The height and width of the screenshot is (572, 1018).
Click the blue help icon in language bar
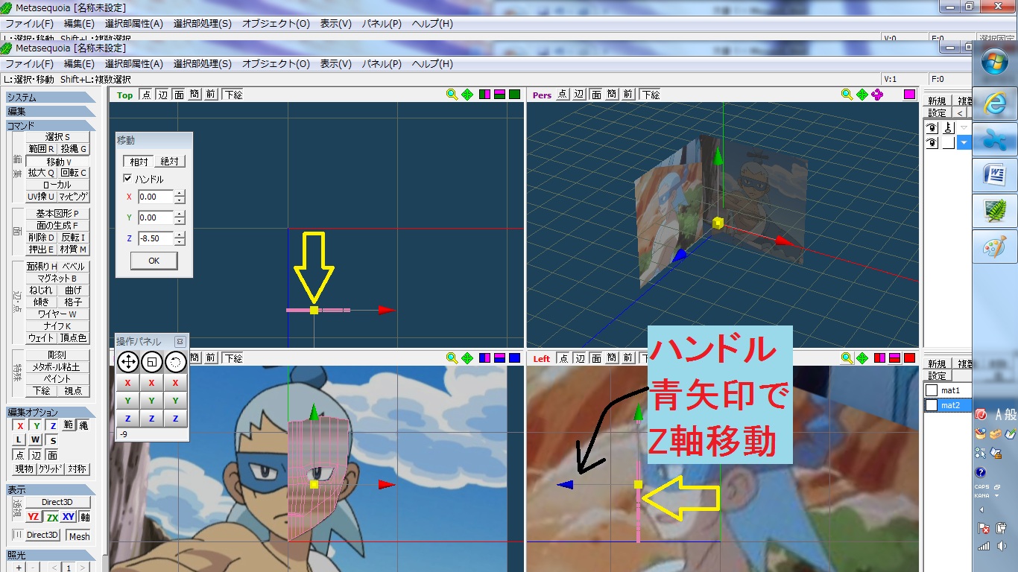click(980, 472)
